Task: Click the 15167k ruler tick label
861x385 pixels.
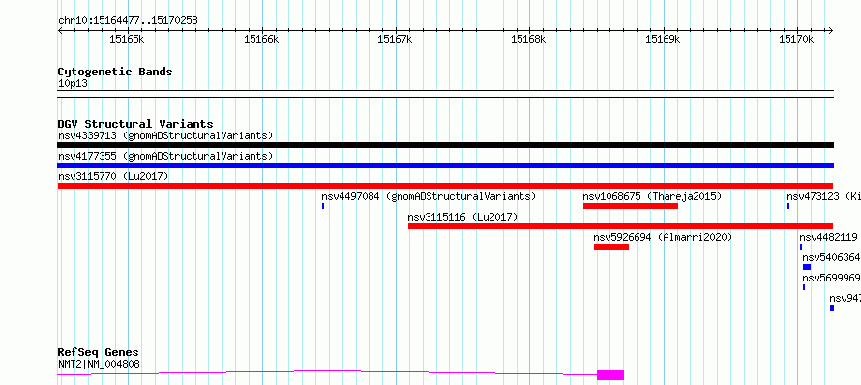Action: [x=396, y=39]
